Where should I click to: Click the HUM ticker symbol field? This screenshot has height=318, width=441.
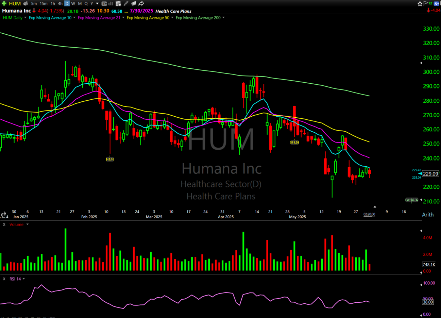coord(15,3)
